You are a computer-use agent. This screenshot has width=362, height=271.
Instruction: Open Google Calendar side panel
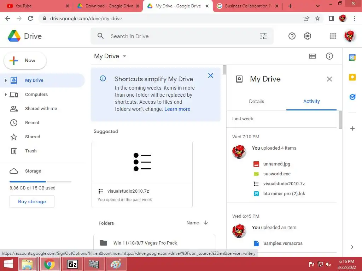pos(352,58)
